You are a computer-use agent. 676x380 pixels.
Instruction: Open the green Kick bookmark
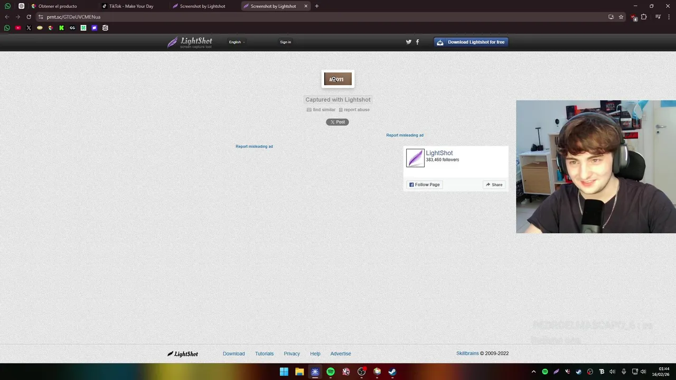click(x=61, y=28)
